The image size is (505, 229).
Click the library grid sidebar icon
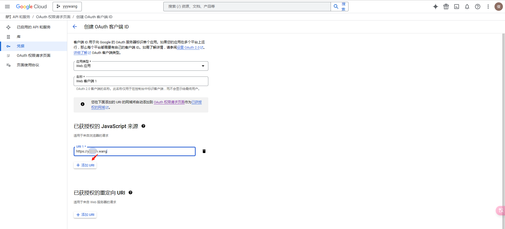click(8, 37)
